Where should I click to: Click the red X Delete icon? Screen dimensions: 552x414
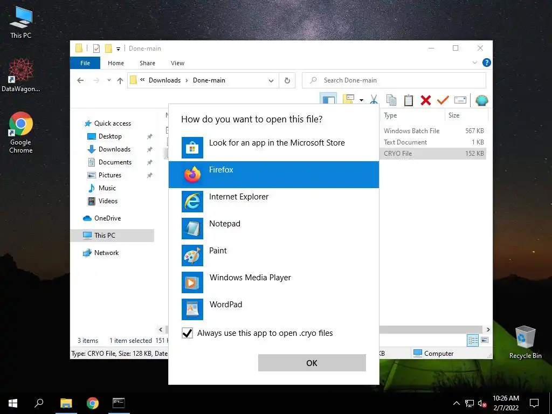tap(426, 100)
